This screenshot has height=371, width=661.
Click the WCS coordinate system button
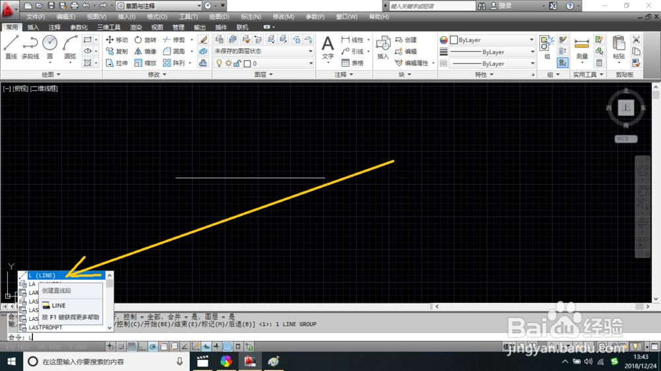(x=625, y=139)
